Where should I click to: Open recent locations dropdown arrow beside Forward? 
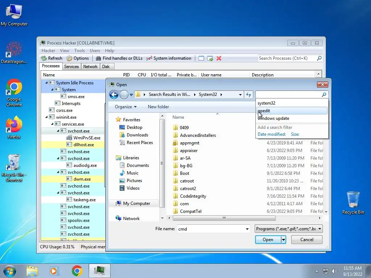tap(131, 95)
